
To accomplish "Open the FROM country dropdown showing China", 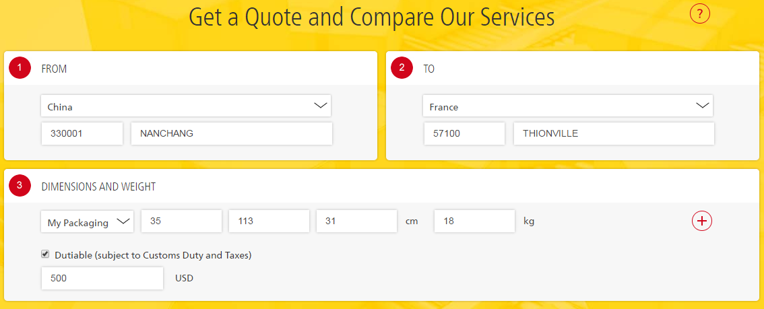I will [186, 106].
